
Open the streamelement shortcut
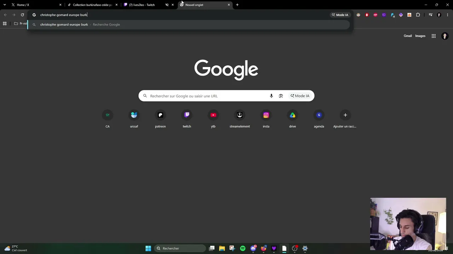pyautogui.click(x=240, y=119)
